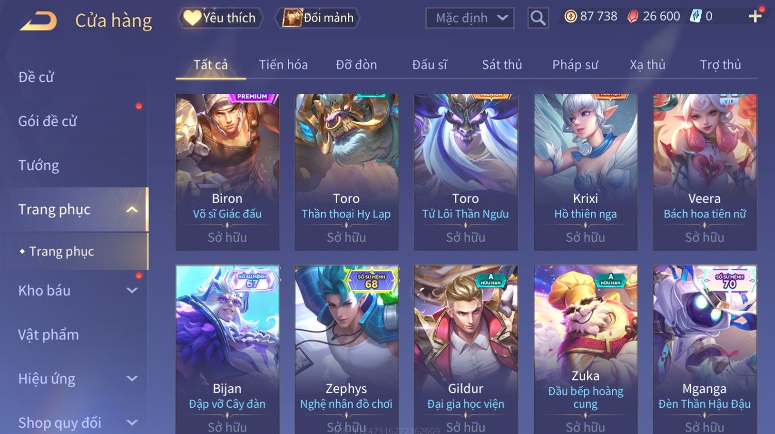Open the Mặc định sort dropdown
The width and height of the screenshot is (775, 434).
(x=470, y=18)
